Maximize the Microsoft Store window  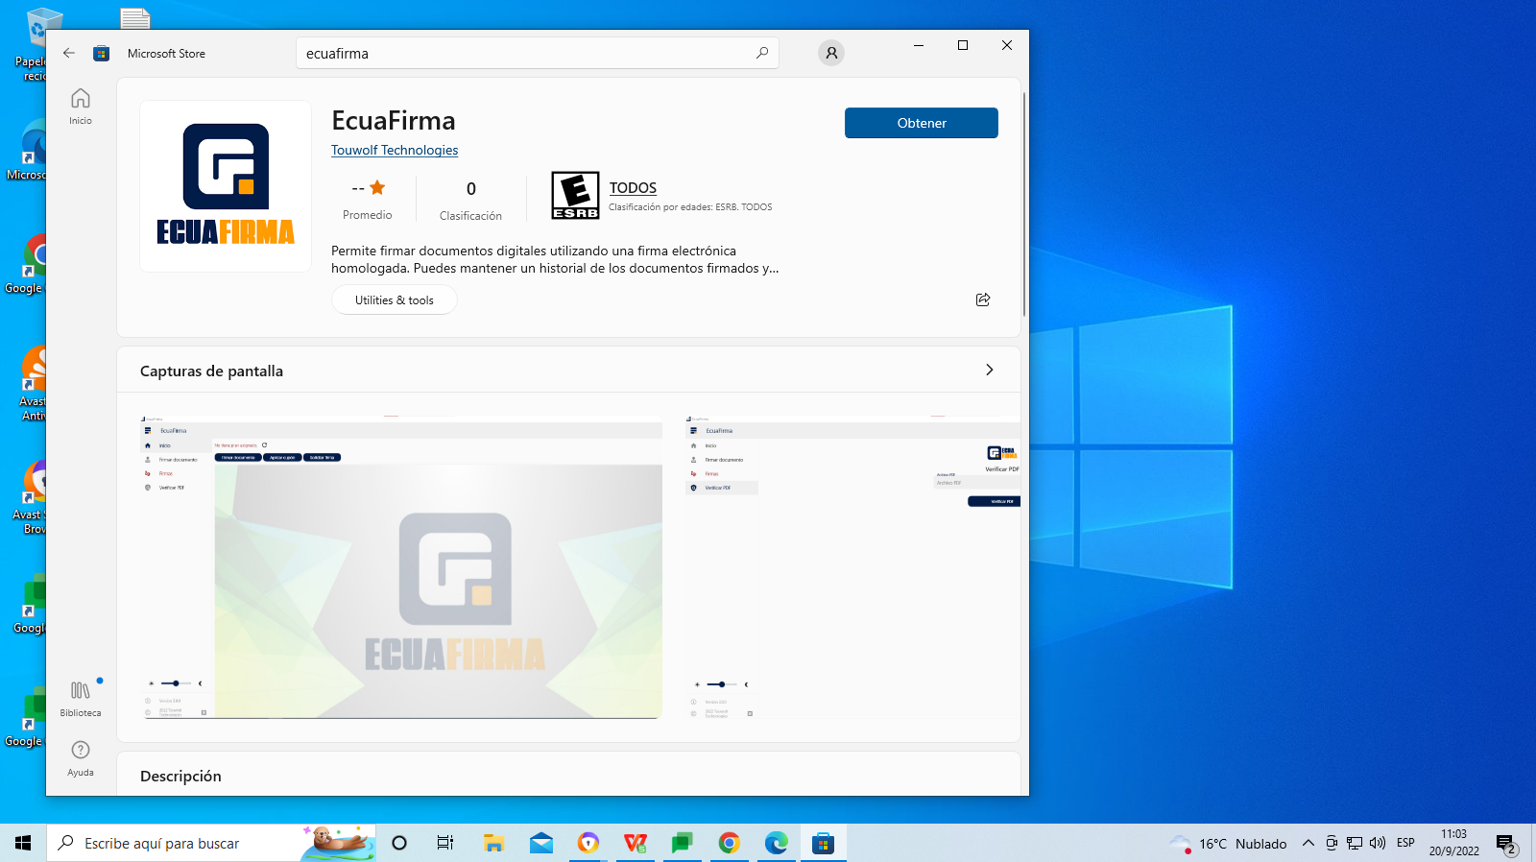963,45
